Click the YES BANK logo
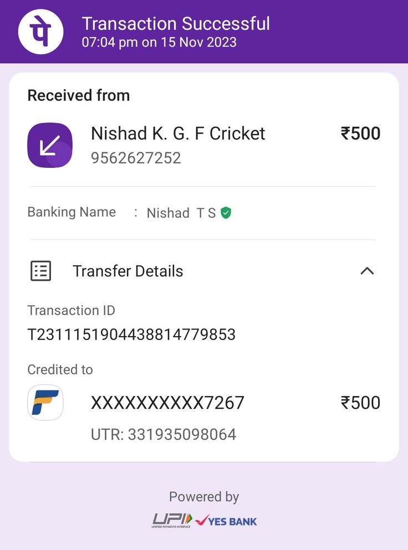 (x=226, y=521)
